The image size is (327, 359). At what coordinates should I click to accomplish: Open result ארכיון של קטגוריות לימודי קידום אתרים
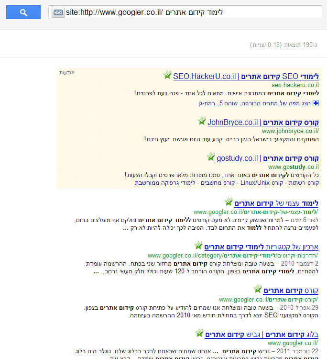click(261, 247)
